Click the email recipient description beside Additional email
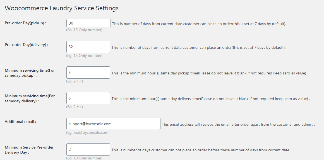 [238, 125]
